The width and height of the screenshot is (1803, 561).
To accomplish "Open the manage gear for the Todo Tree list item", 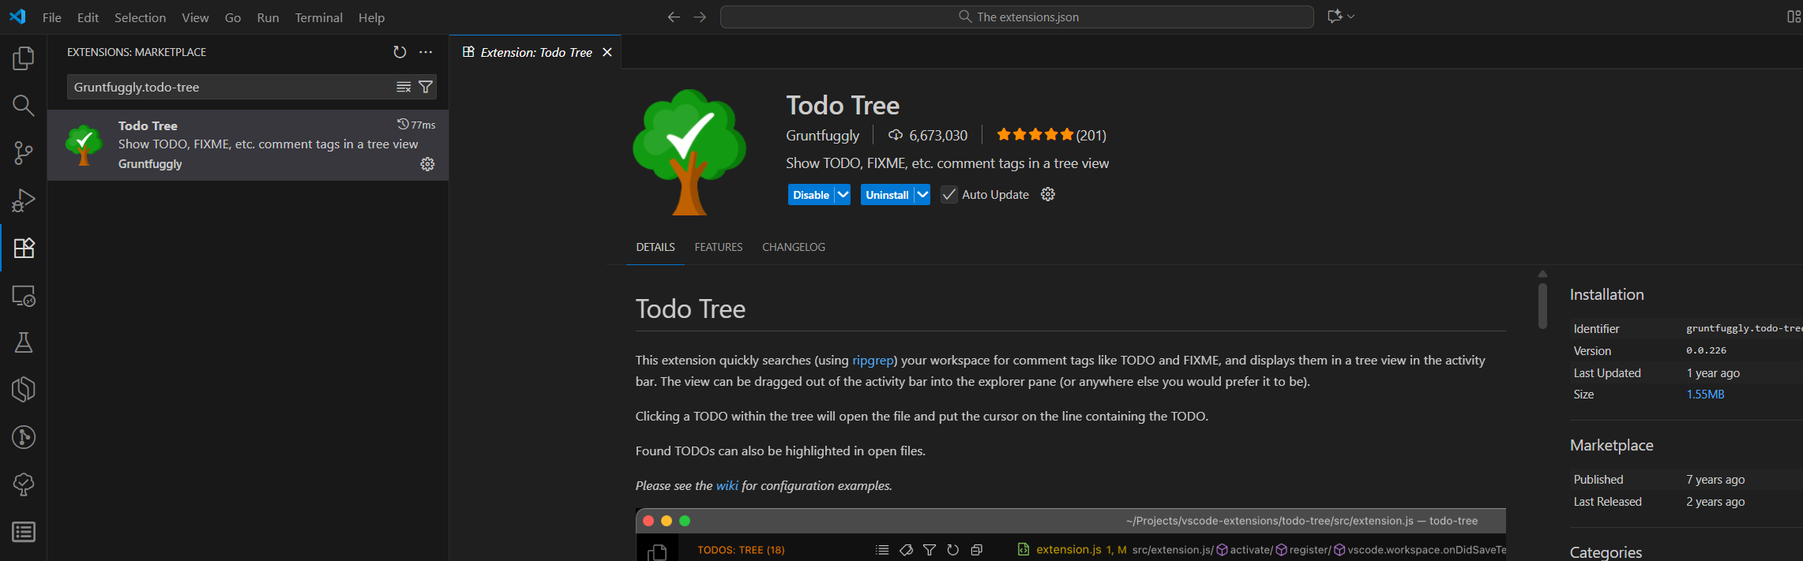I will pyautogui.click(x=427, y=164).
